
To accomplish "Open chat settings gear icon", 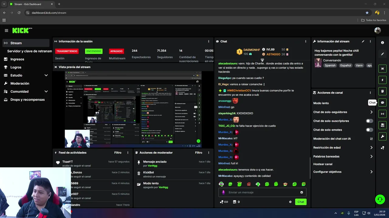I will click(290, 202).
